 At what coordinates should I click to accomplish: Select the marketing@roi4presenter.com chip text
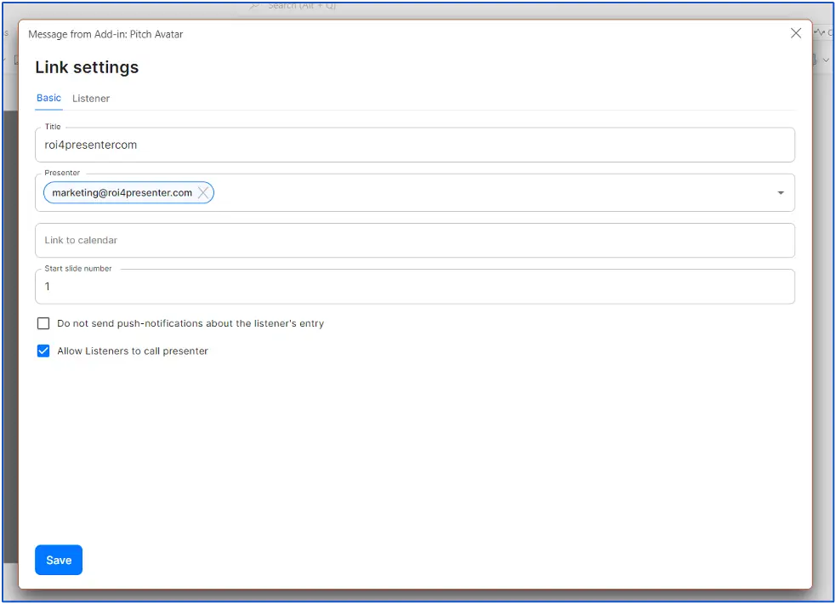coord(122,193)
